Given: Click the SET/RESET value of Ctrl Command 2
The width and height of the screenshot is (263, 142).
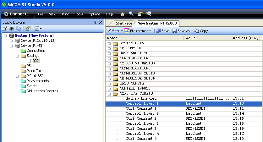Looking at the screenshot, I should 195,118.
